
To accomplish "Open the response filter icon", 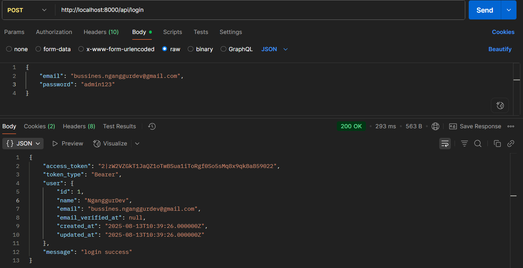I will tap(464, 144).
